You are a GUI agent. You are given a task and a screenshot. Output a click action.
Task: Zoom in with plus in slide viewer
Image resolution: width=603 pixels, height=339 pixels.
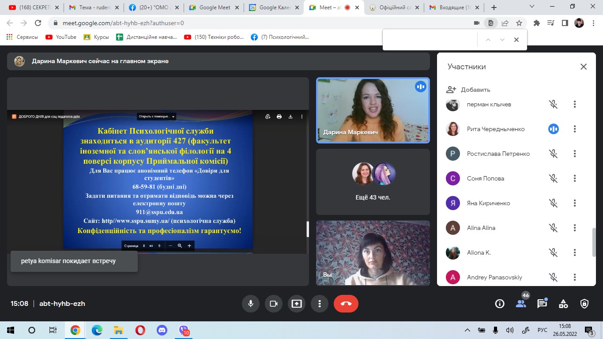point(189,245)
